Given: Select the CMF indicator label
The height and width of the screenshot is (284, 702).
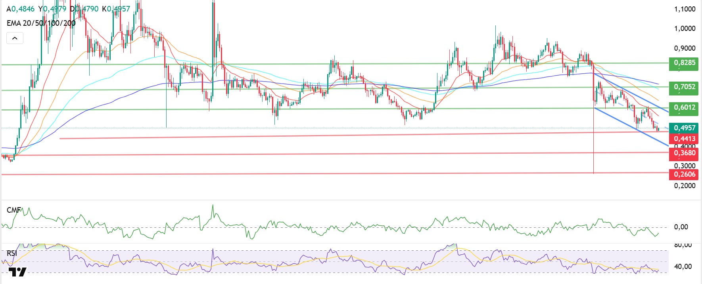Looking at the screenshot, I should point(13,210).
